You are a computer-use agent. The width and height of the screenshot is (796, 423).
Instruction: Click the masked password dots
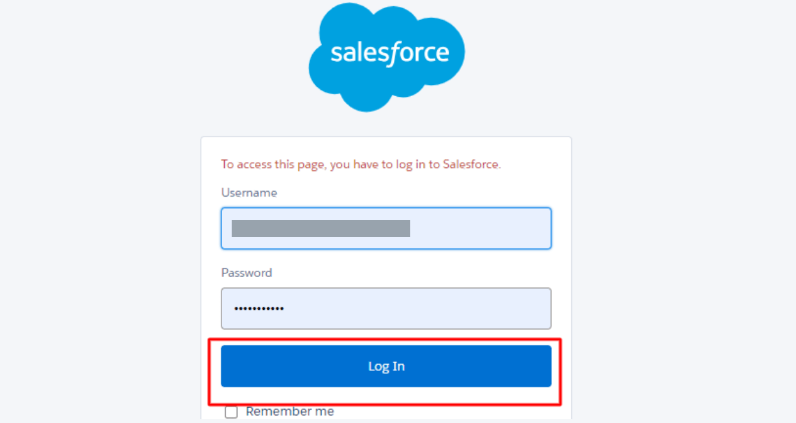pyautogui.click(x=259, y=309)
